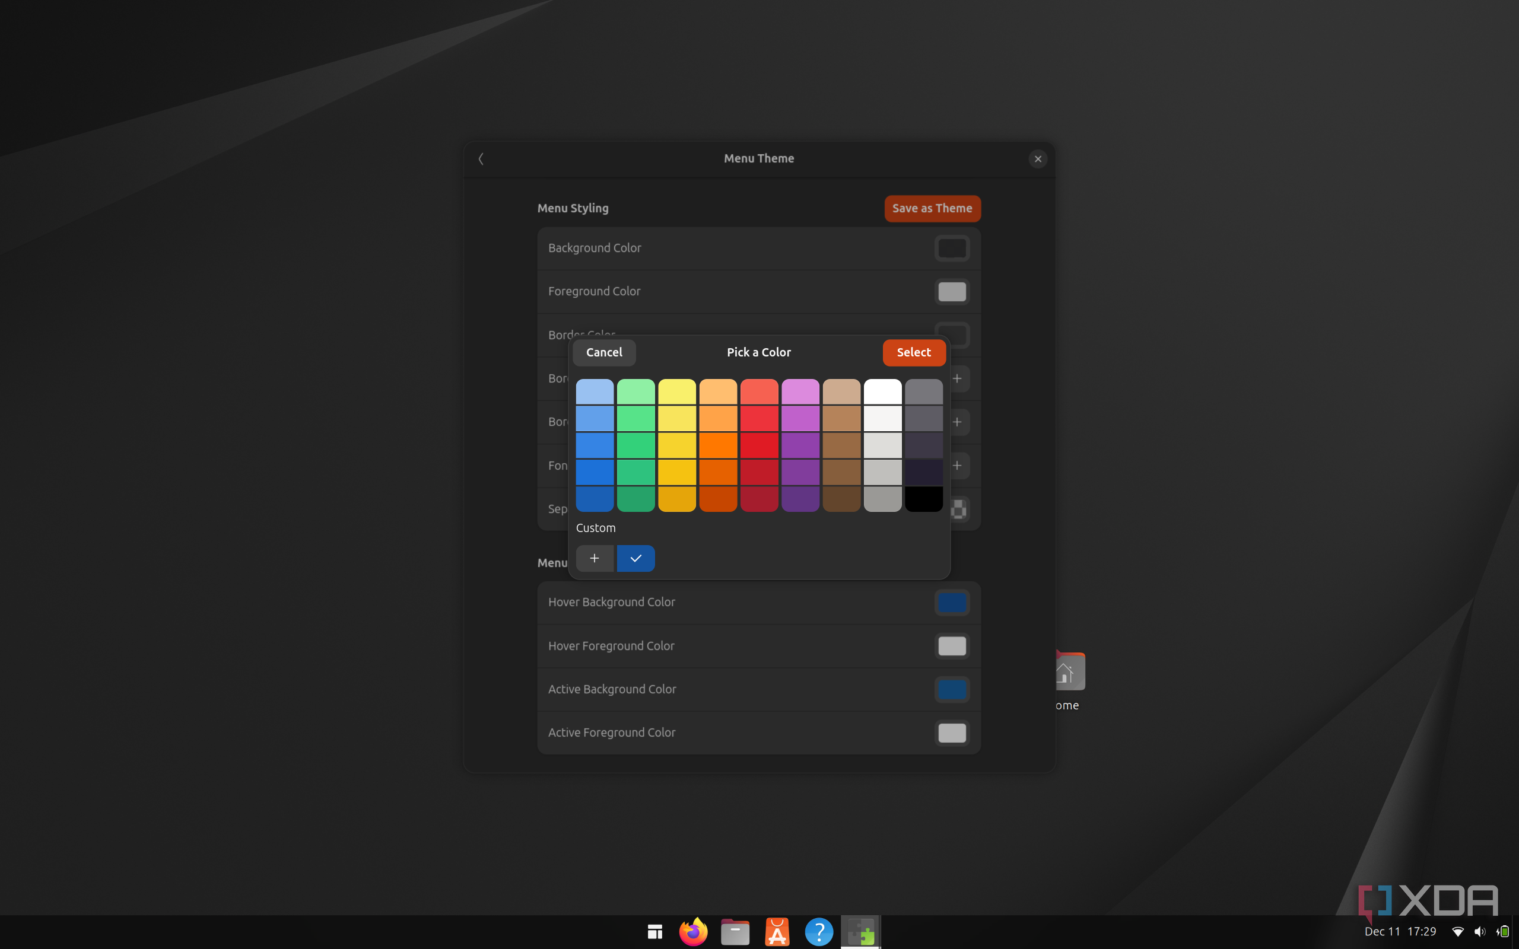Pick the gold bottom-row yellow swatch
The width and height of the screenshot is (1519, 949).
coord(676,499)
